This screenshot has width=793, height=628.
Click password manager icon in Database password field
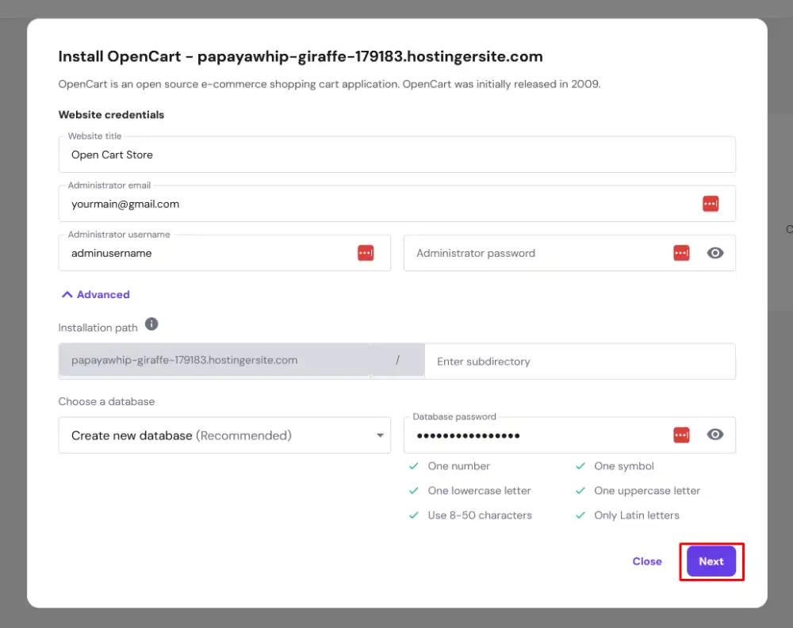tap(681, 435)
